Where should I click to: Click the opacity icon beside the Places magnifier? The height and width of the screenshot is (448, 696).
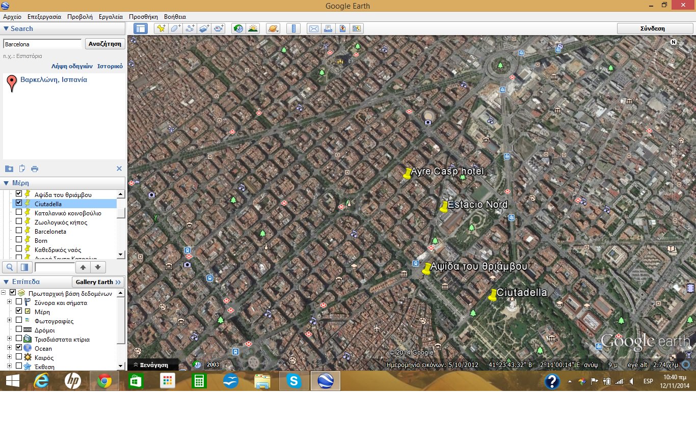tap(24, 267)
